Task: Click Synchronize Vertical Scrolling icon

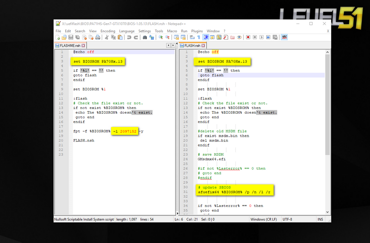Action: coord(176,37)
